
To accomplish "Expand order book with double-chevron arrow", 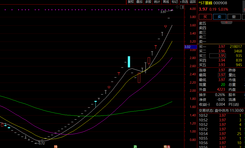I will 227,22.
